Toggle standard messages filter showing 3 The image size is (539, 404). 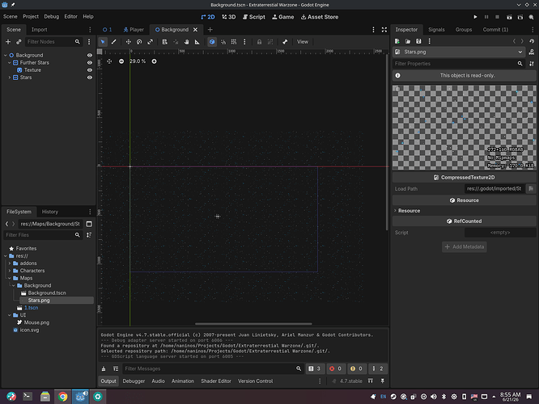tap(315, 368)
